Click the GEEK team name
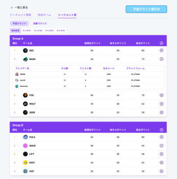The width and height of the screenshot is (177, 179). 32,112
